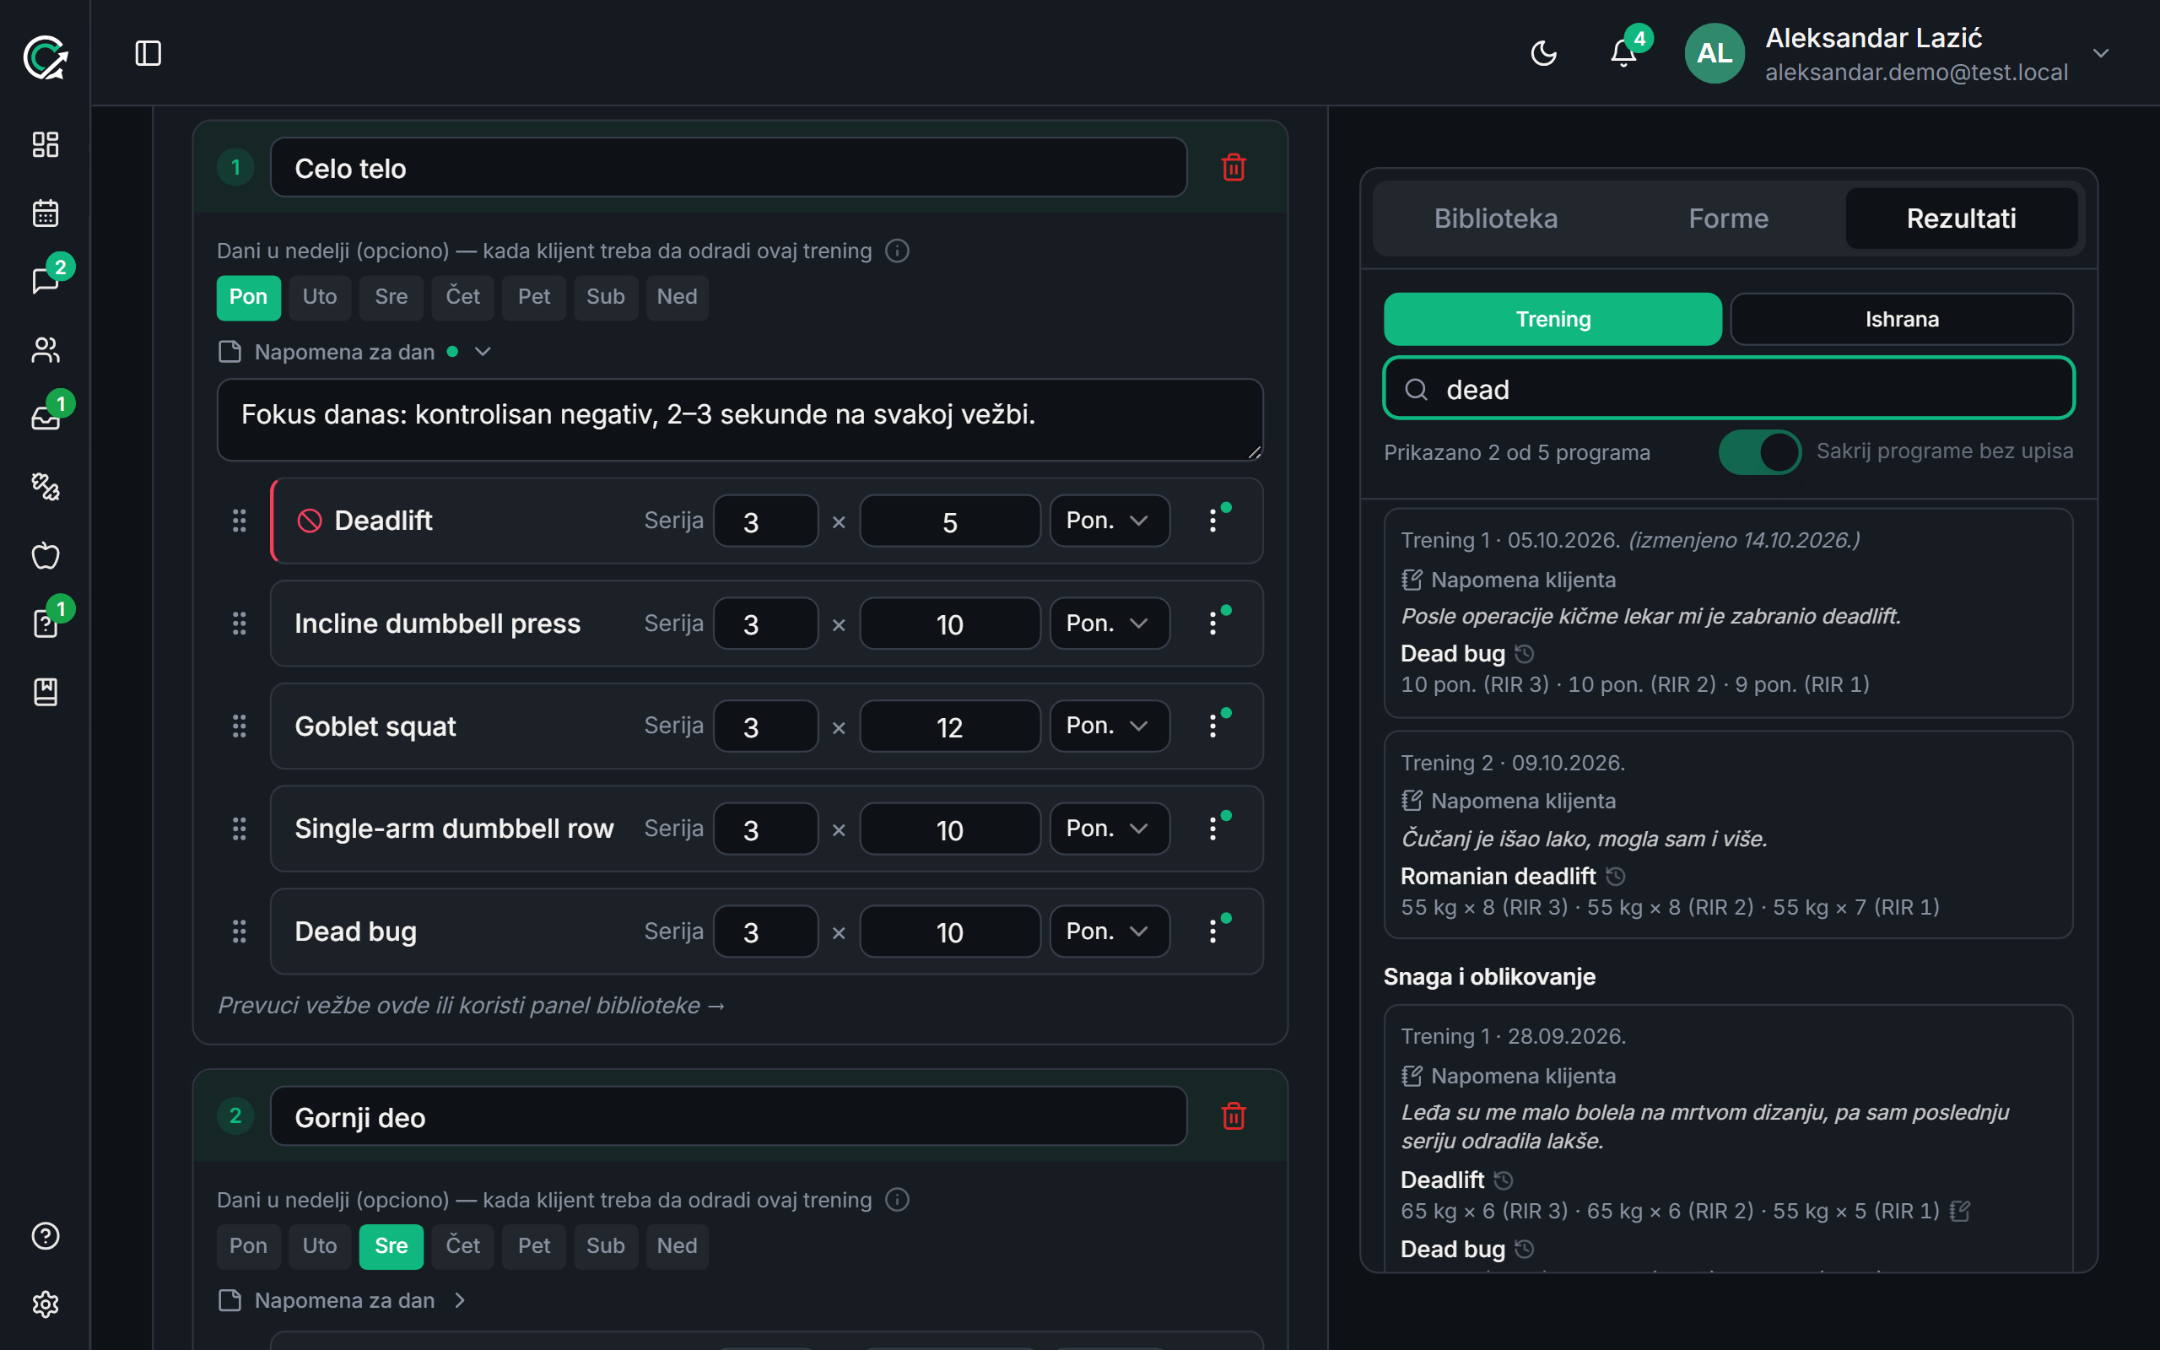The width and height of the screenshot is (2160, 1350).
Task: Click Goblet squat reps field
Action: point(950,726)
